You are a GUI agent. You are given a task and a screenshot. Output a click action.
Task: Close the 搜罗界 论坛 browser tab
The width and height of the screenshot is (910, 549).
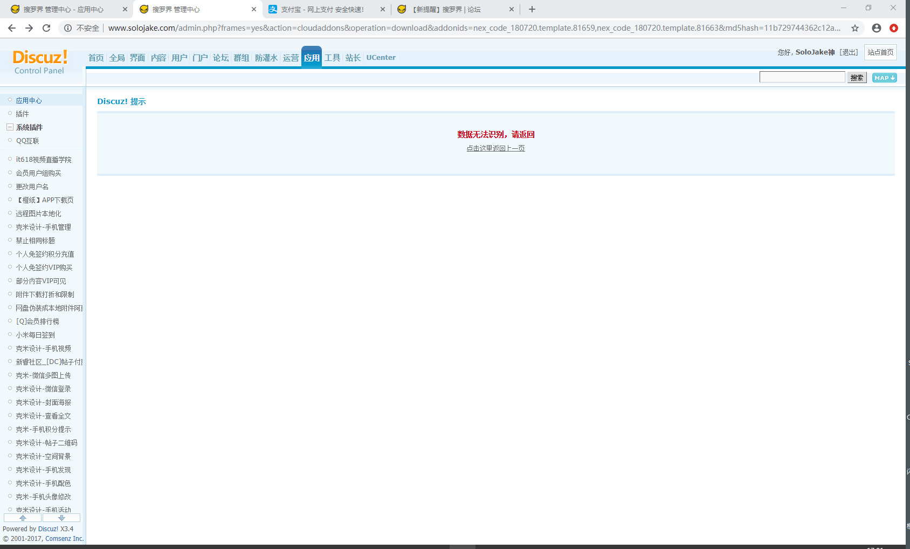[512, 9]
